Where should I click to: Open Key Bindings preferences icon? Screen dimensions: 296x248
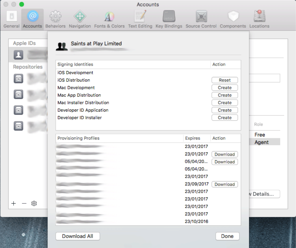169,16
